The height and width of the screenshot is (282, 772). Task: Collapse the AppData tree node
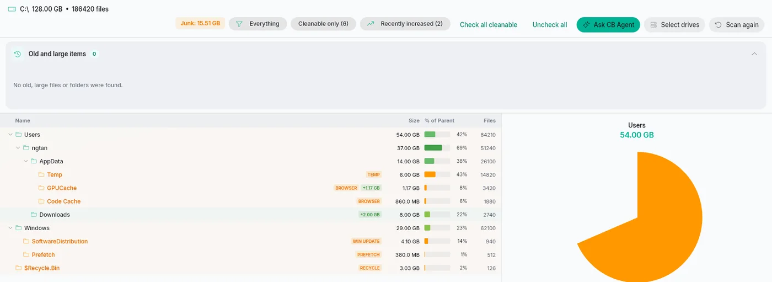(x=26, y=161)
